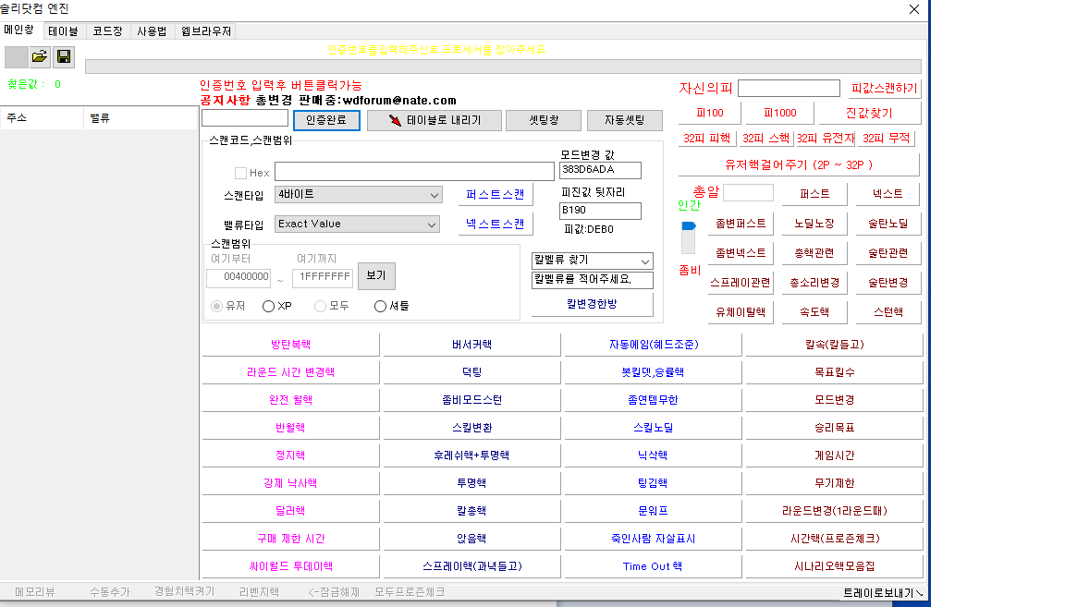Toggle the Hex checkbox
The height and width of the screenshot is (607, 1065).
click(x=241, y=173)
